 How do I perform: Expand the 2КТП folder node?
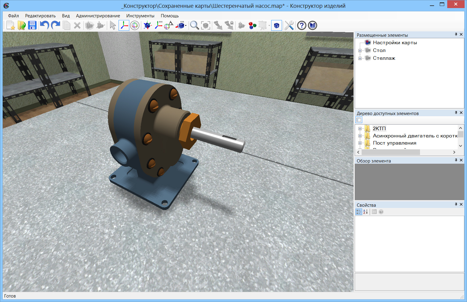pyautogui.click(x=360, y=129)
